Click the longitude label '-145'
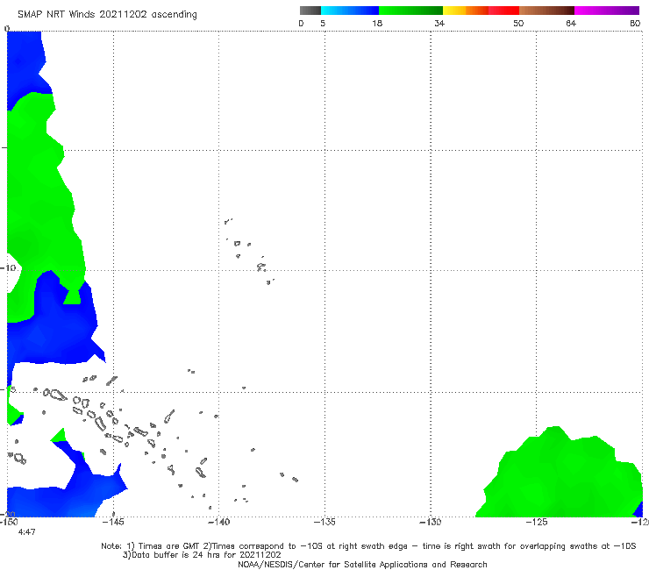The width and height of the screenshot is (649, 570). point(113,523)
